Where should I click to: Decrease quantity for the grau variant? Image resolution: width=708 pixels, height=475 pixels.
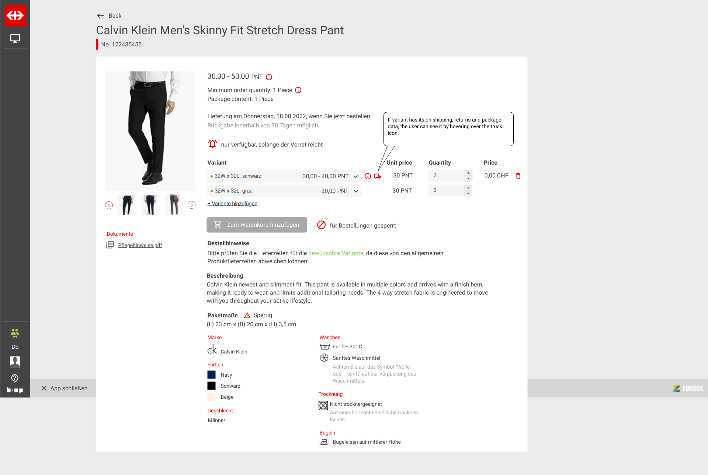pyautogui.click(x=468, y=193)
